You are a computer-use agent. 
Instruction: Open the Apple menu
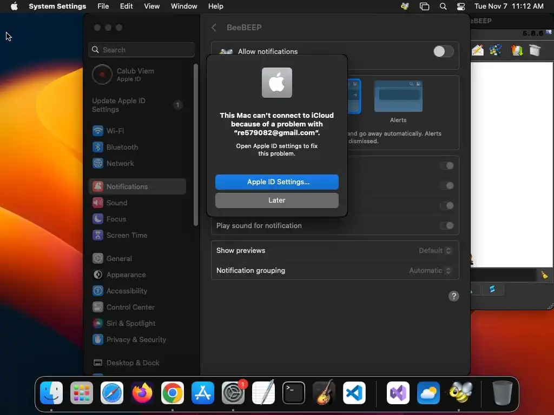click(14, 6)
